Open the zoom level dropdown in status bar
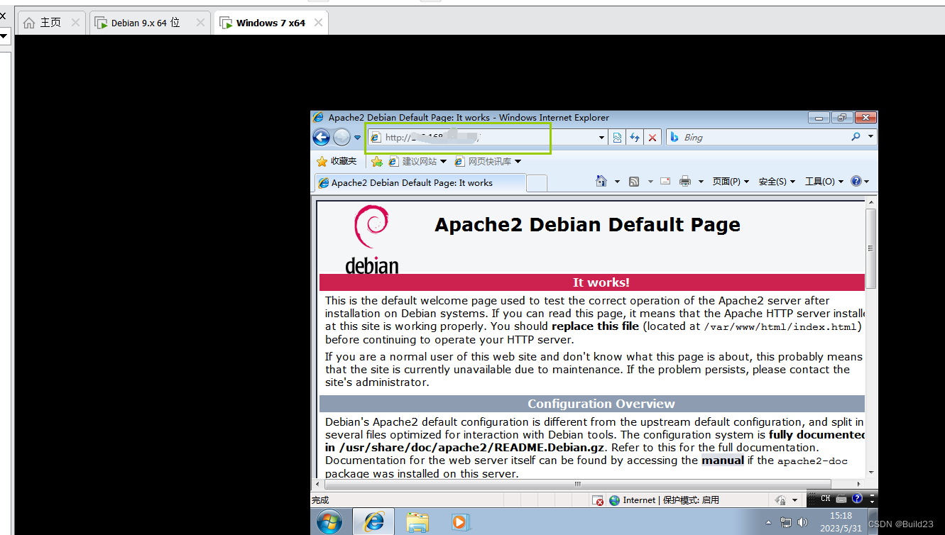Image resolution: width=945 pixels, height=535 pixels. pos(796,500)
